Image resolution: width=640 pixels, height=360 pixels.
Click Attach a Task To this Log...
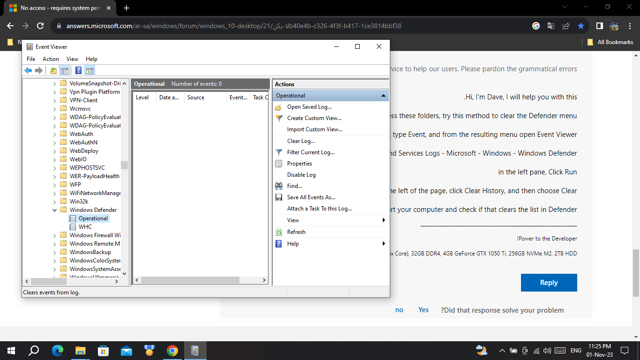point(319,209)
